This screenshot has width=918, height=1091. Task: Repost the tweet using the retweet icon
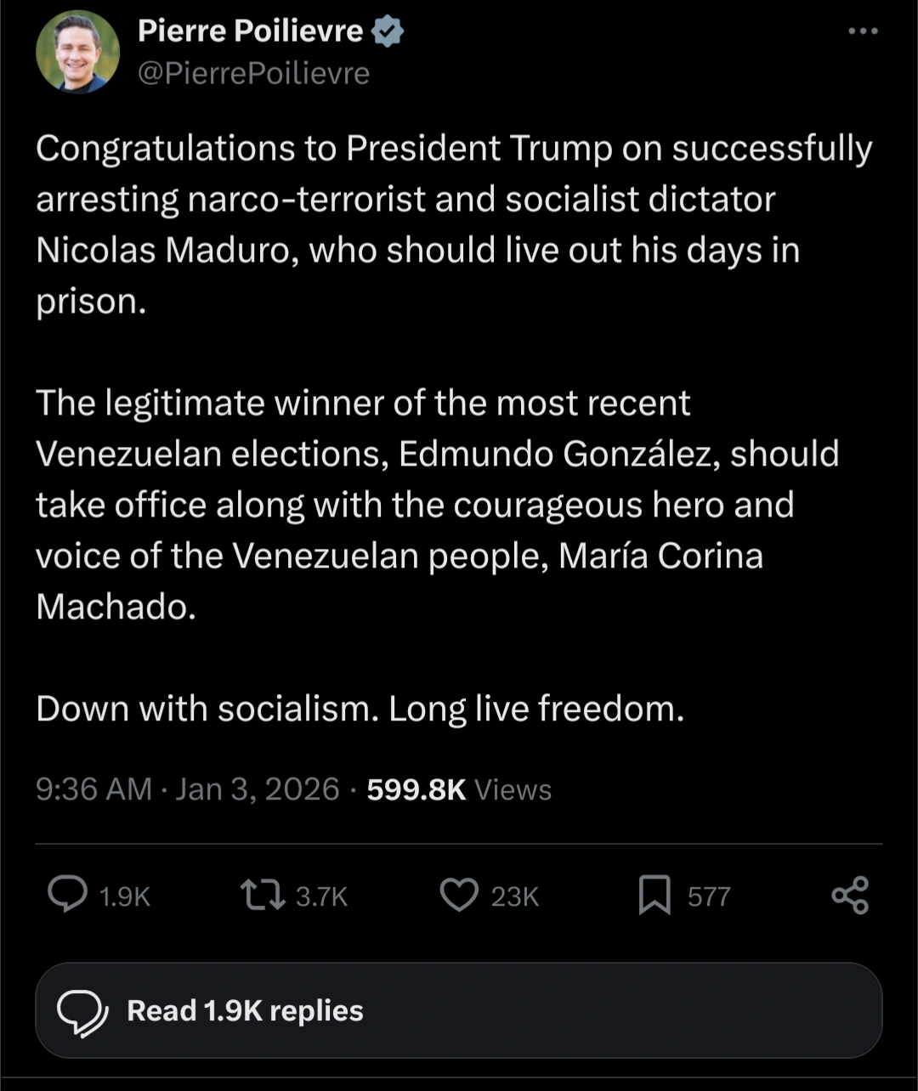[263, 896]
